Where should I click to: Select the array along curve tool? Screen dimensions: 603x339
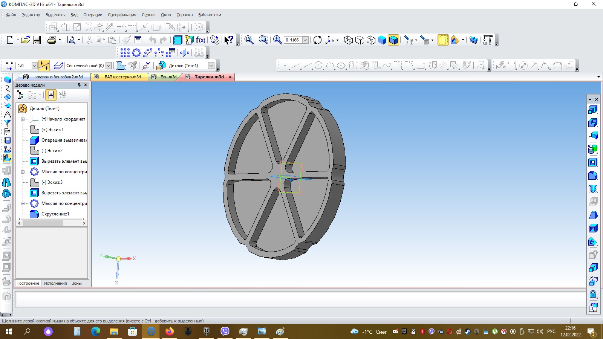point(148,53)
